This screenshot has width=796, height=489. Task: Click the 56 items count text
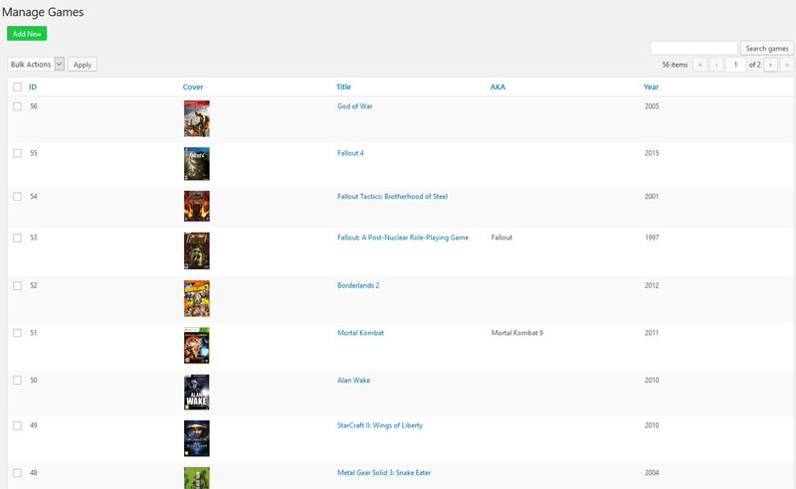(x=675, y=65)
